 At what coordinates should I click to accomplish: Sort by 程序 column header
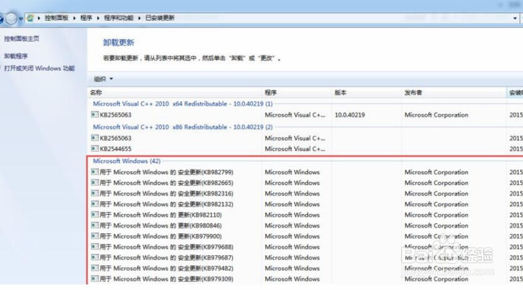click(297, 93)
